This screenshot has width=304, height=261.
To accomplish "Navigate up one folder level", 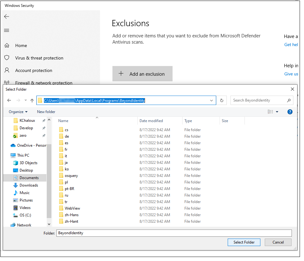I will coord(32,100).
